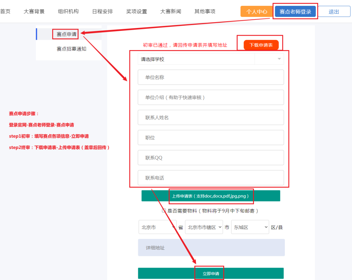The height and width of the screenshot is (280, 352).
Task: Click into the 详细地址 field
Action: click(x=211, y=247)
